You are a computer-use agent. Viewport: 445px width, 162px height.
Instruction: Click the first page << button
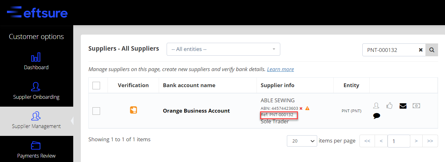click(367, 141)
